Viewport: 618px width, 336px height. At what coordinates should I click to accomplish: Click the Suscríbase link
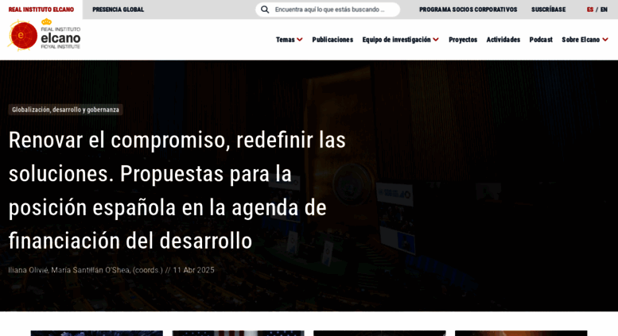548,10
